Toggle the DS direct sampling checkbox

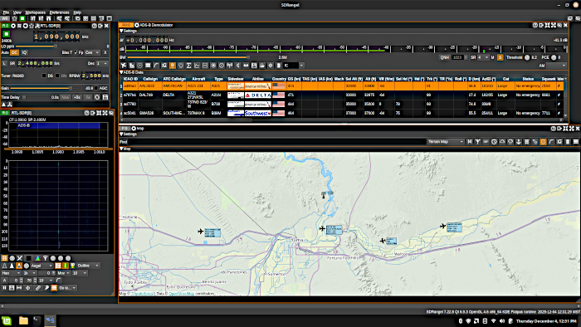point(44,76)
